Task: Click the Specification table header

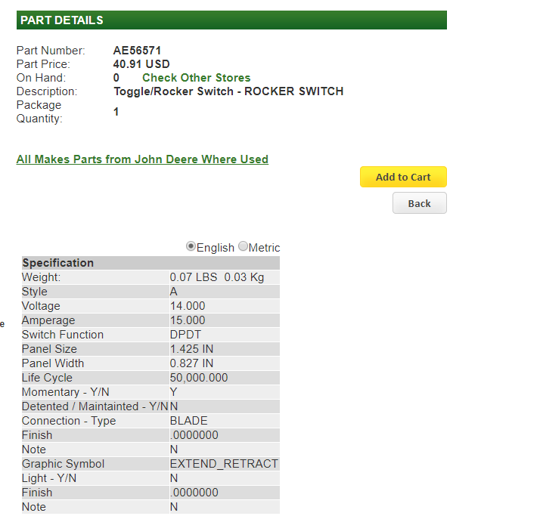Action: pyautogui.click(x=58, y=263)
